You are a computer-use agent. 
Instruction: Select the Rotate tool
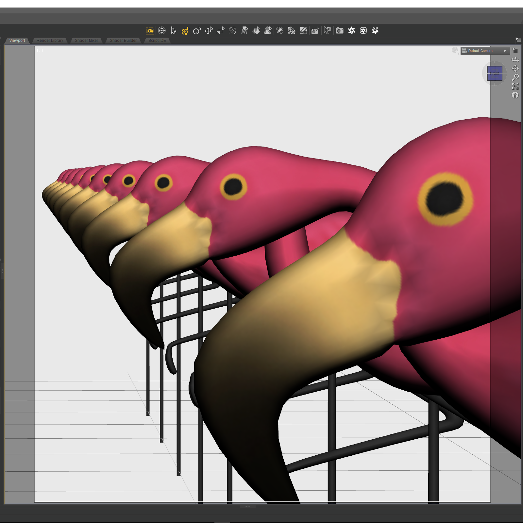[197, 31]
